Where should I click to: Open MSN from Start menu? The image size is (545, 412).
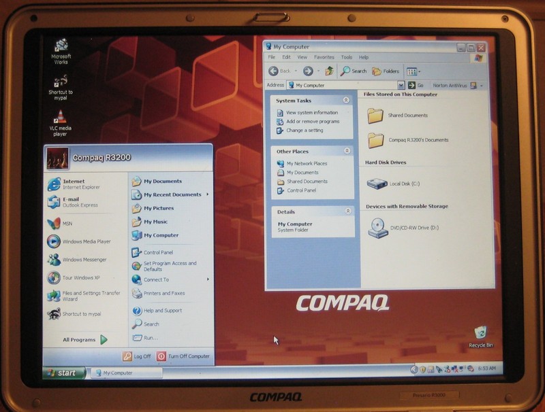(60, 224)
